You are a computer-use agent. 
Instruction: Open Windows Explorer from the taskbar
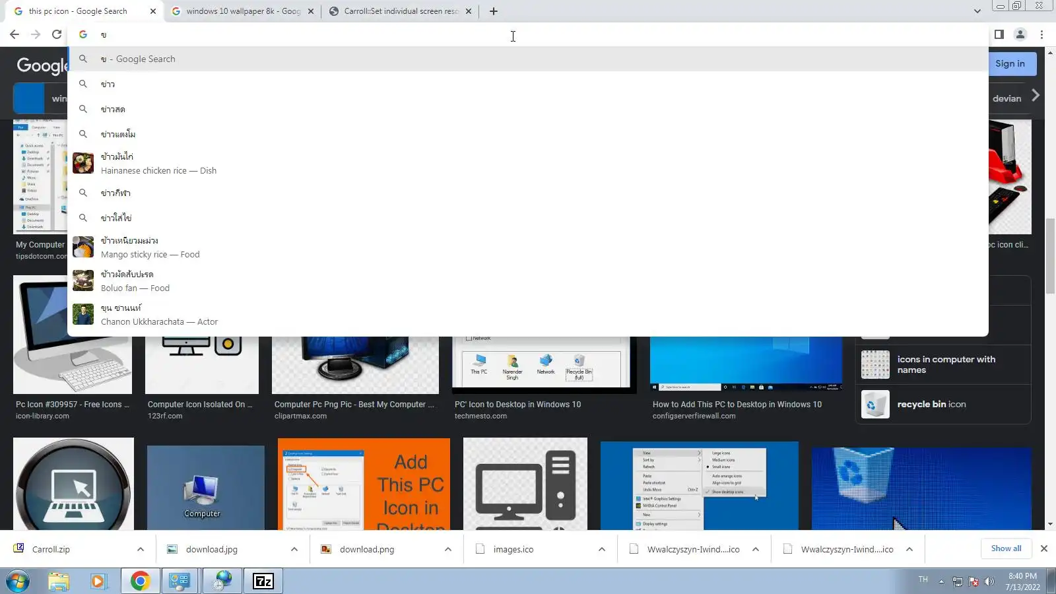[x=58, y=581]
